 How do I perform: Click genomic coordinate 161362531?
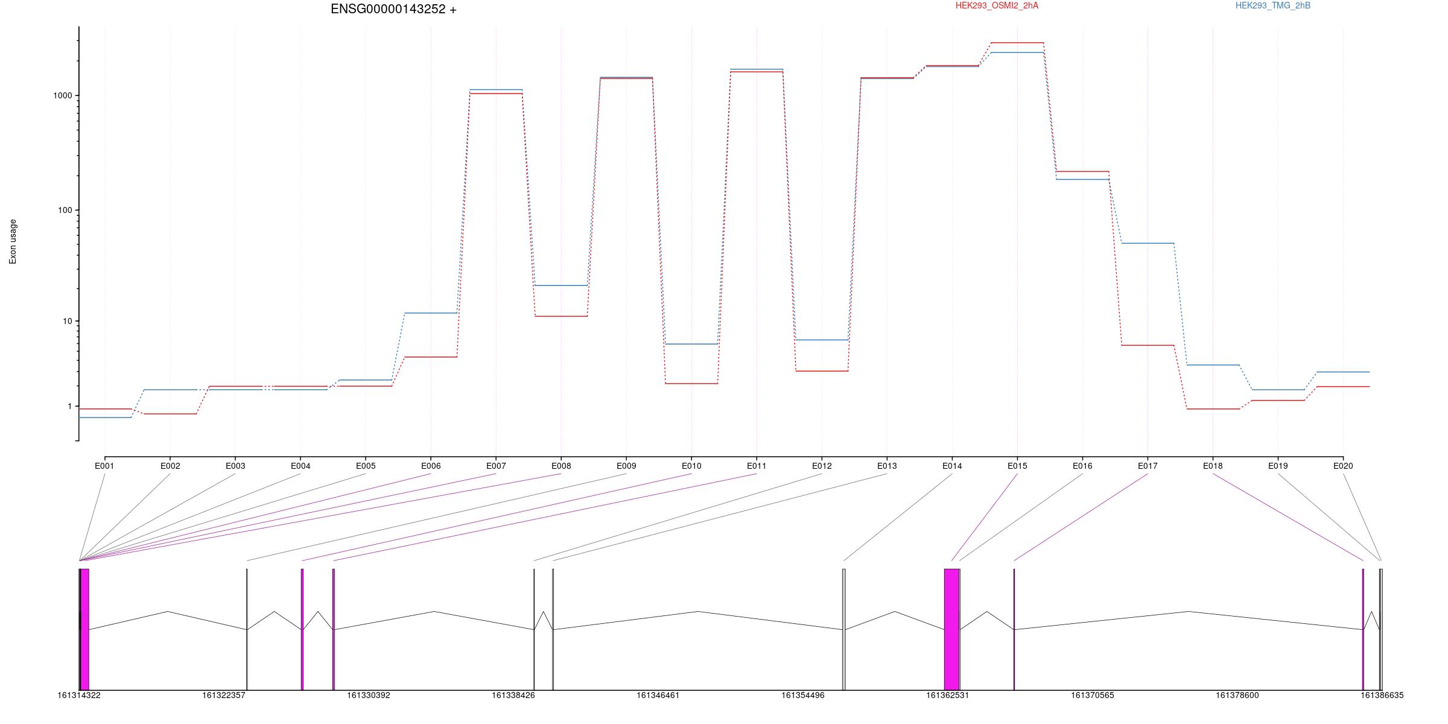pyautogui.click(x=948, y=695)
